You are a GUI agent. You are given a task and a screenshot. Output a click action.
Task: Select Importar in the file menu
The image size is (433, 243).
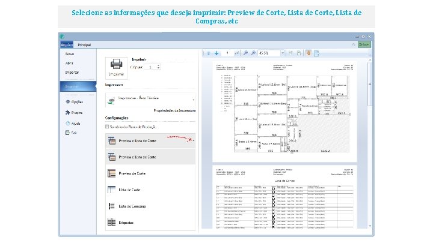[72, 72]
